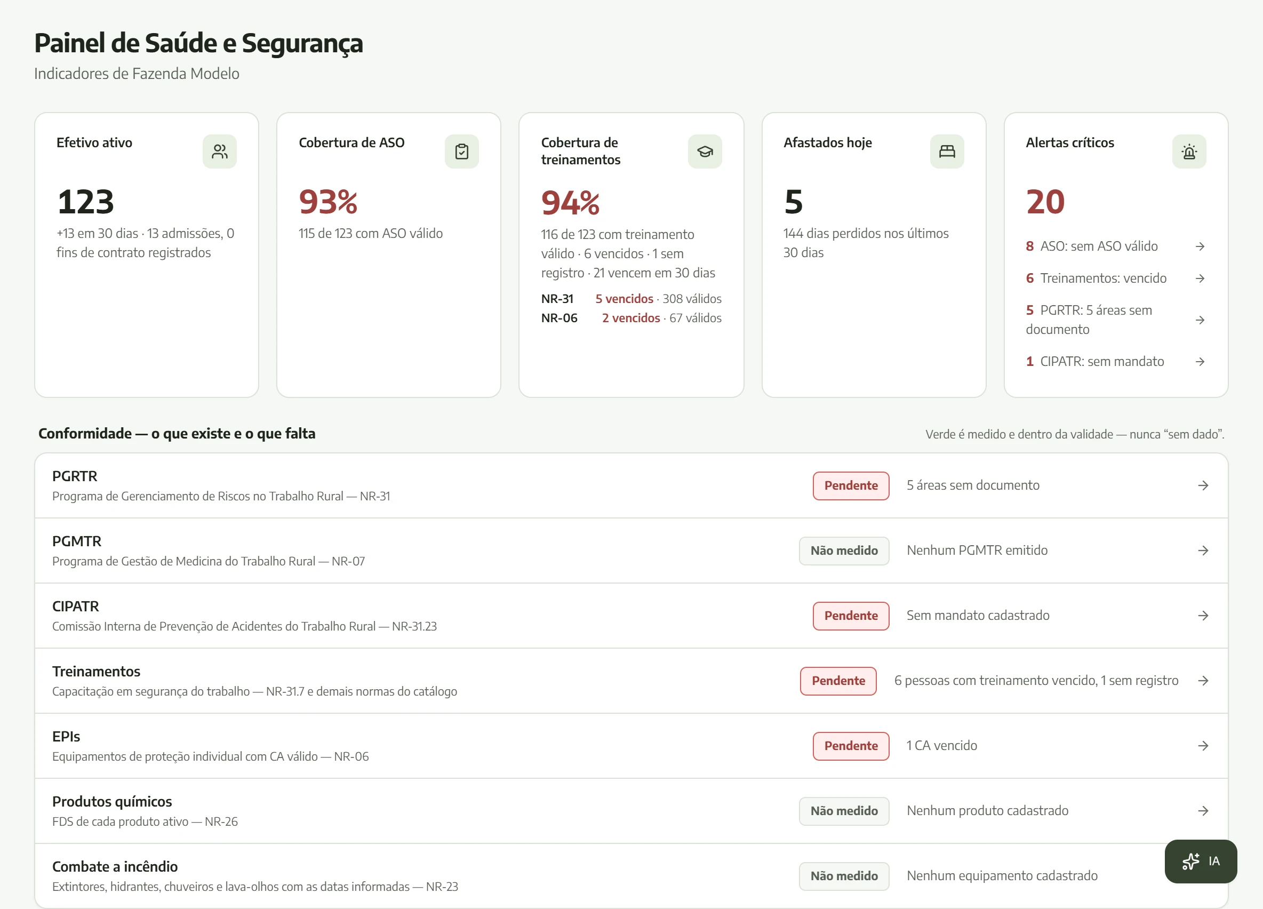Click the Pendente badge in EPIs row
Viewport: 1263px width, 909px height.
click(x=851, y=746)
